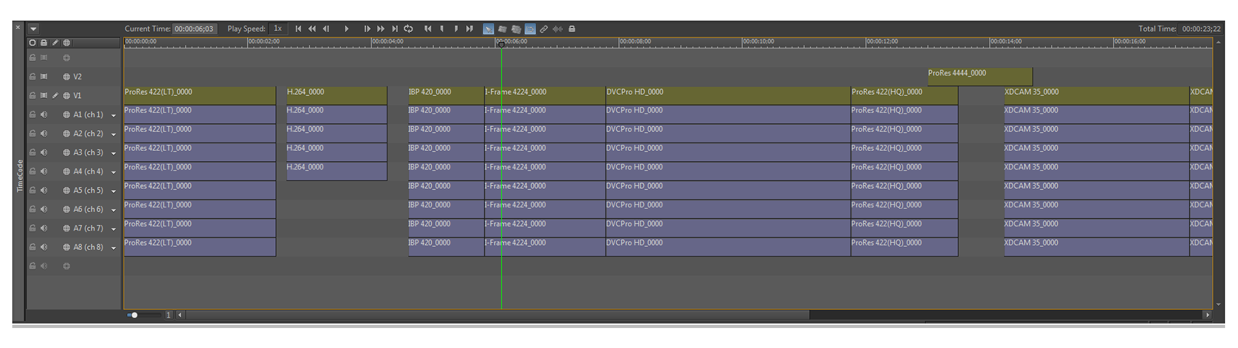
Task: Select the ProRes 4444_0000 clip on V2
Action: tap(980, 77)
